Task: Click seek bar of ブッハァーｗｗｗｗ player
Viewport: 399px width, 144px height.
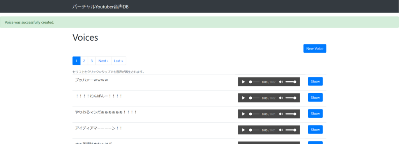Action: pyautogui.click(x=254, y=82)
